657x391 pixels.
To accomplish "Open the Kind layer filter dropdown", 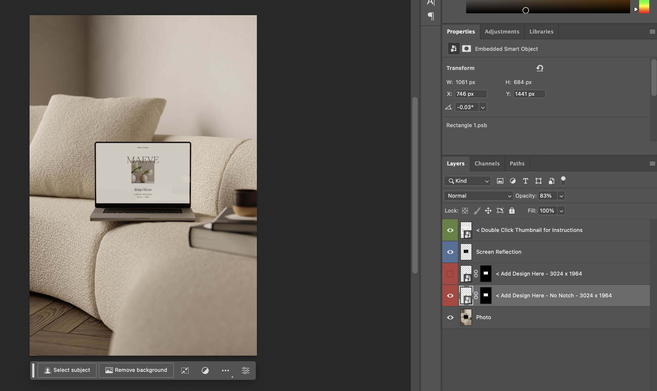I will [x=467, y=181].
